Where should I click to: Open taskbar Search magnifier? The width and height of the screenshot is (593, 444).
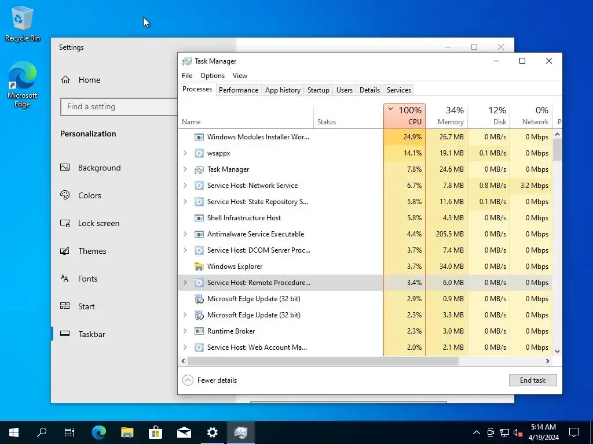[42, 432]
